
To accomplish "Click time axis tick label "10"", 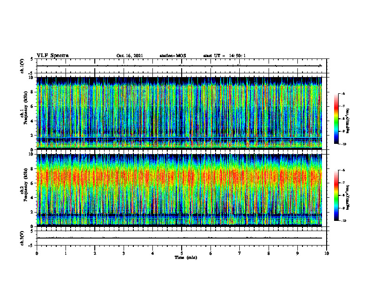I will [327, 253].
